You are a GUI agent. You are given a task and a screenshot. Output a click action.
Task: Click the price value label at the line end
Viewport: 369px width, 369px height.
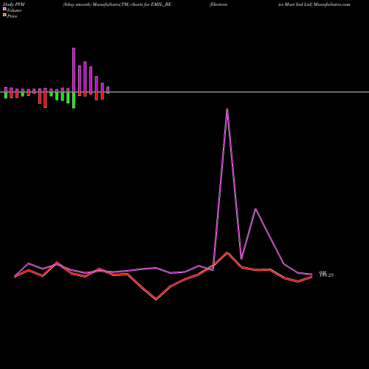point(326,275)
